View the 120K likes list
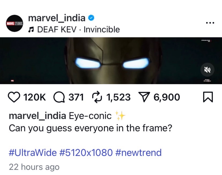Image resolution: width=222 pixels, height=175 pixels. pos(35,97)
